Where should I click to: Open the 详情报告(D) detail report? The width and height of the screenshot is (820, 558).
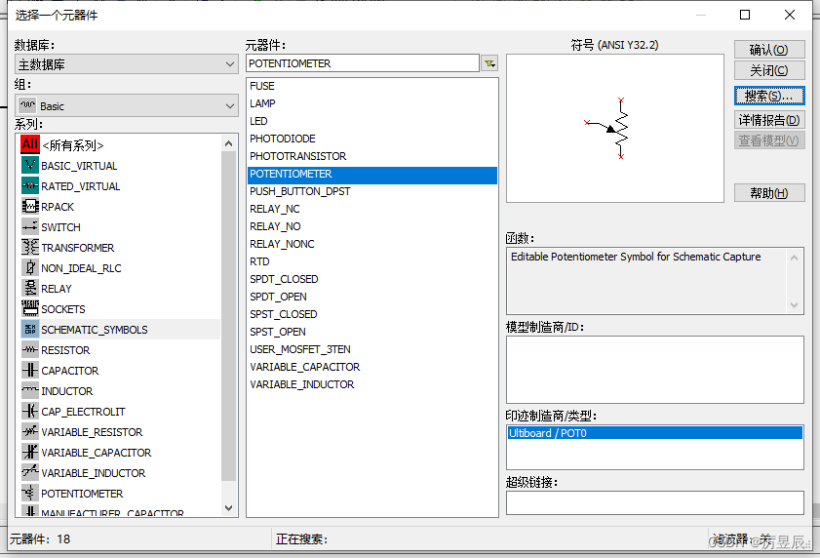(769, 120)
